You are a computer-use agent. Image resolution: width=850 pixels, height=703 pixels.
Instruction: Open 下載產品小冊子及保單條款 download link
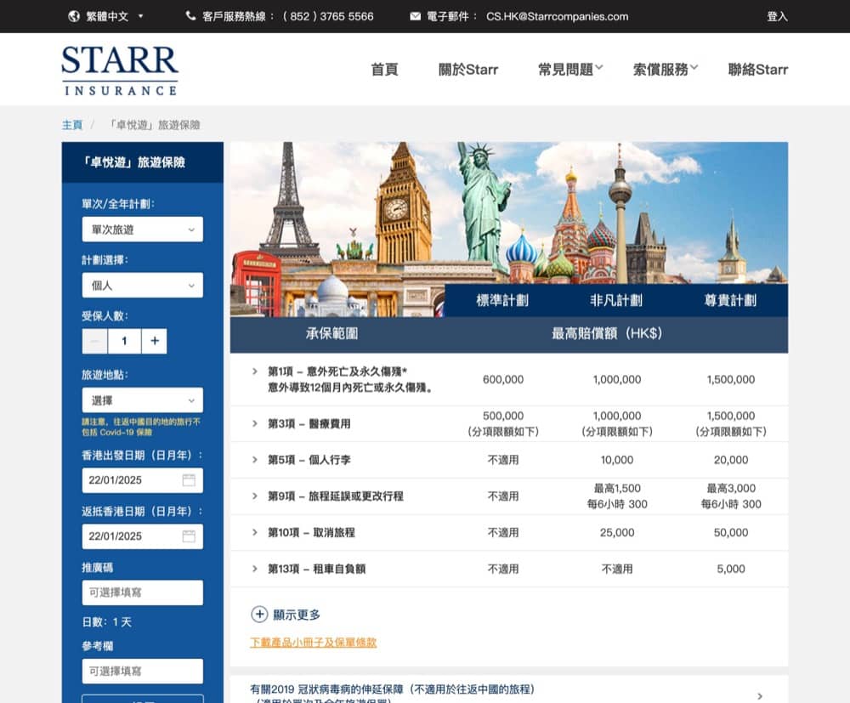click(313, 643)
